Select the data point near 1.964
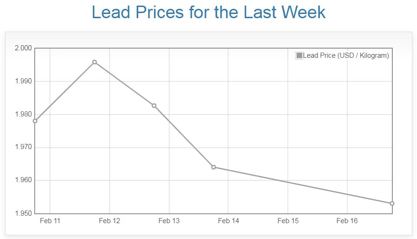 click(x=213, y=167)
